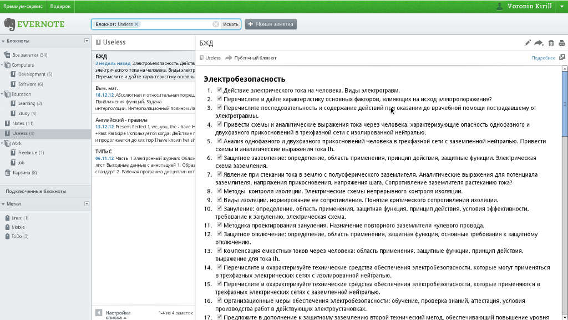Viewport: 568px width, 320px height.
Task: Open note in new window icon beside Подробнее
Action: point(562,57)
